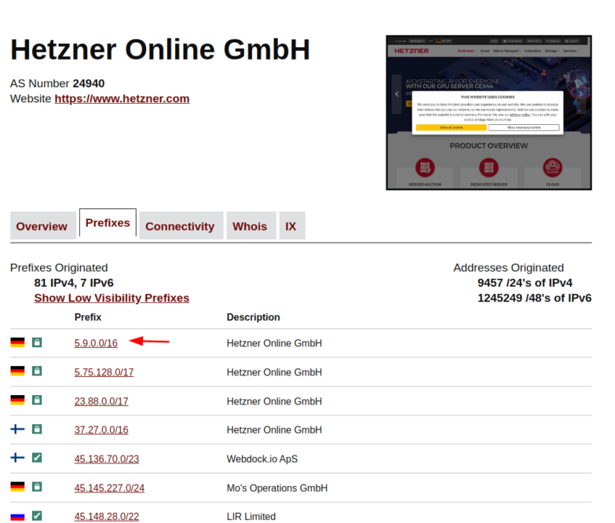Open prefix 45.148.28.0/22

(x=107, y=517)
